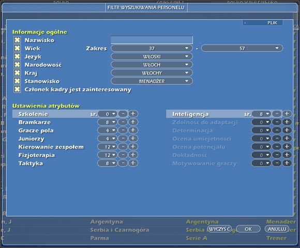The height and width of the screenshot is (248, 300).
Task: Decrease Juniorzy value with minus button
Action: tap(123, 139)
